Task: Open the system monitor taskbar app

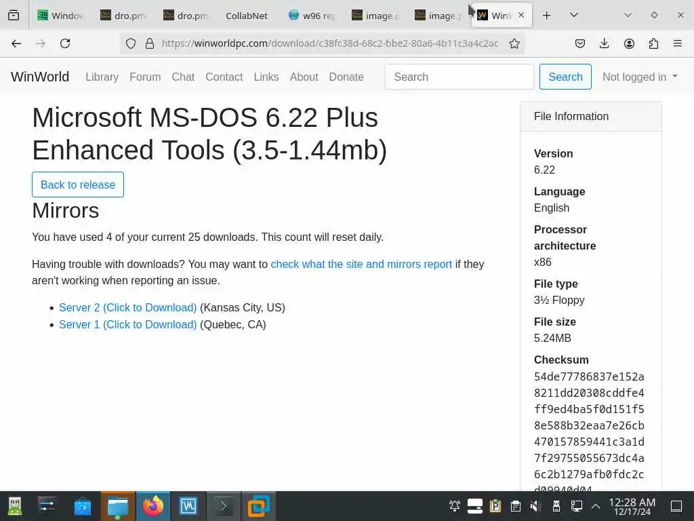Action: pos(188,506)
